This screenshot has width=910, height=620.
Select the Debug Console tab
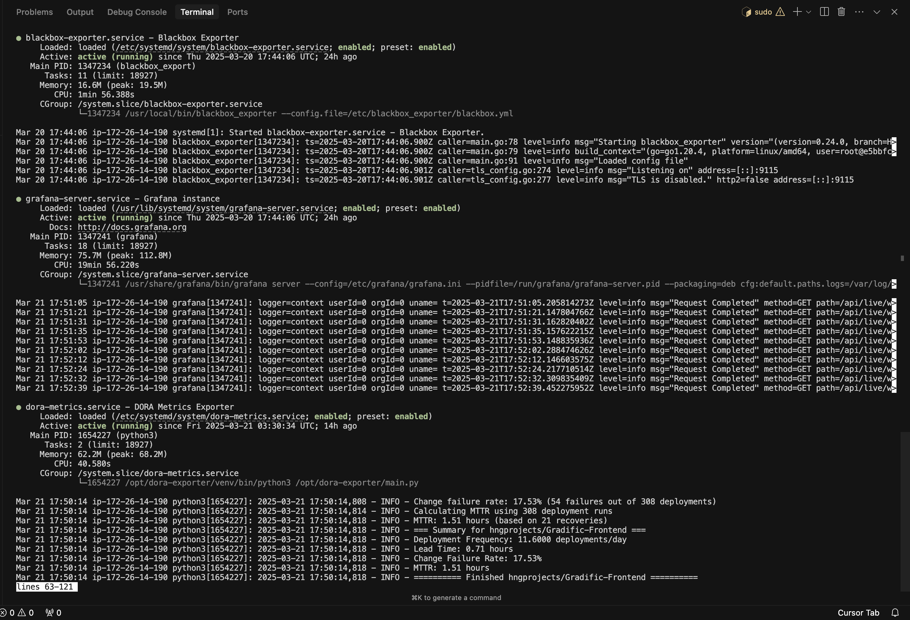pyautogui.click(x=137, y=12)
